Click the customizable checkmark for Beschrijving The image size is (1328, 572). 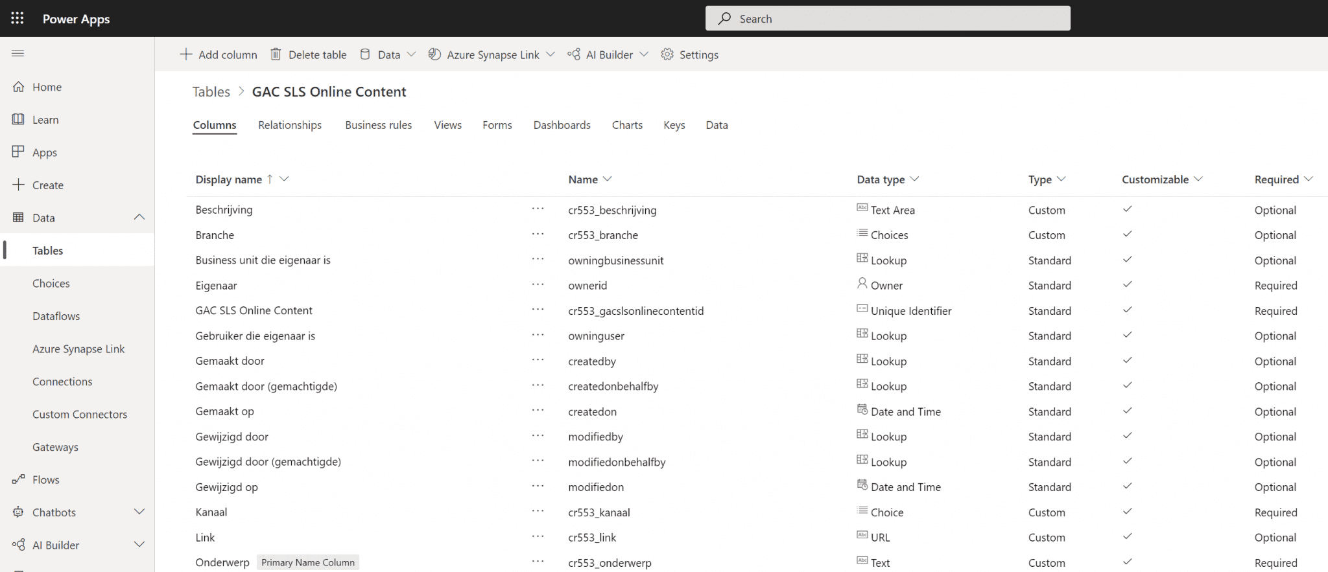tap(1128, 209)
